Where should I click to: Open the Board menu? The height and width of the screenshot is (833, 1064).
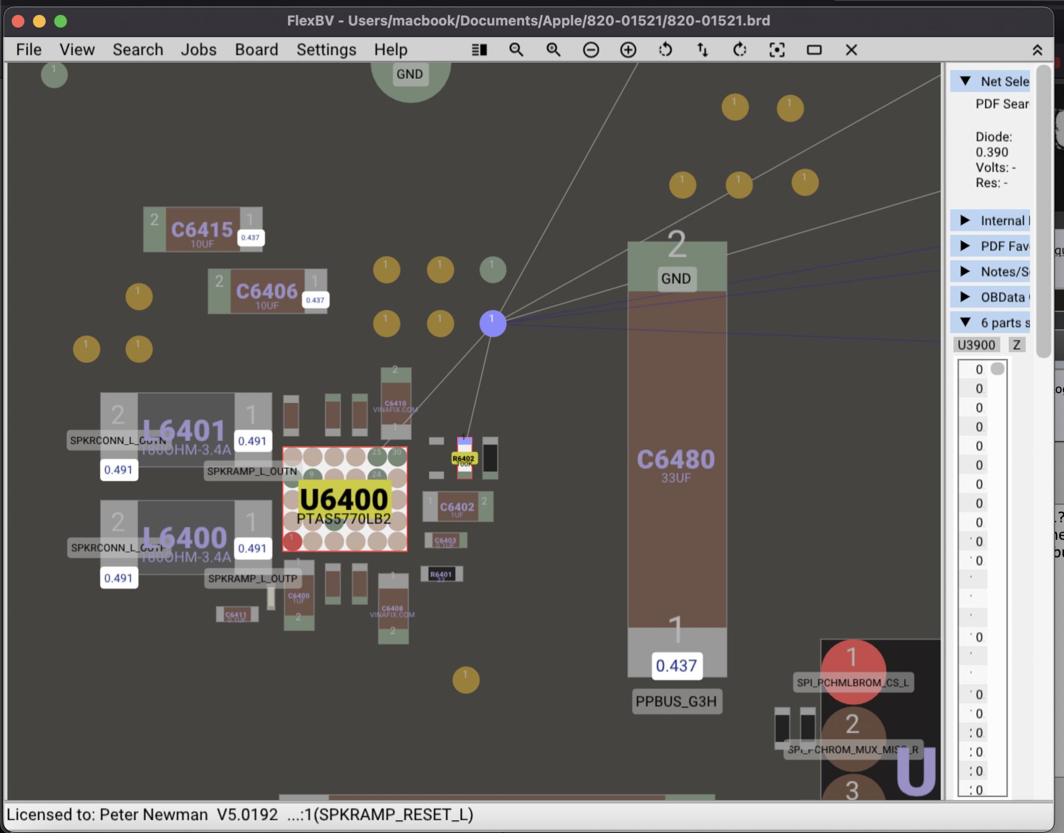(256, 49)
